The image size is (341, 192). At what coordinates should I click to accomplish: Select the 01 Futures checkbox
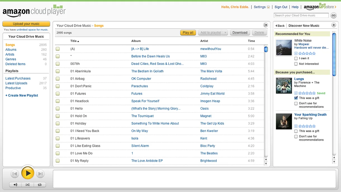[x=58, y=93]
